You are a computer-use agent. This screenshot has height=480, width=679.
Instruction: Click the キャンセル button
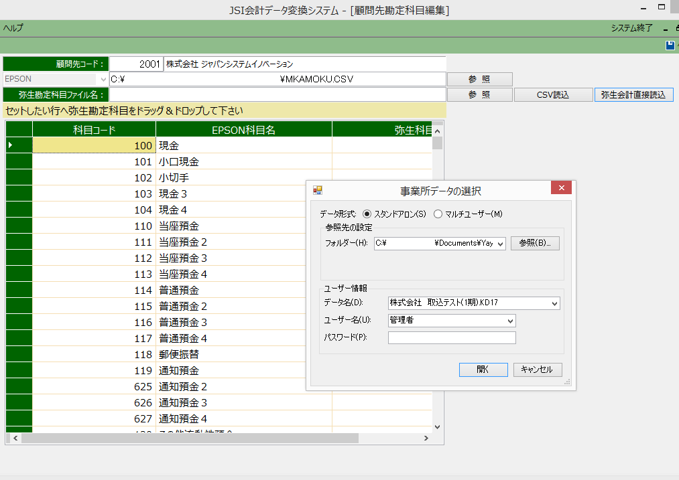click(538, 370)
